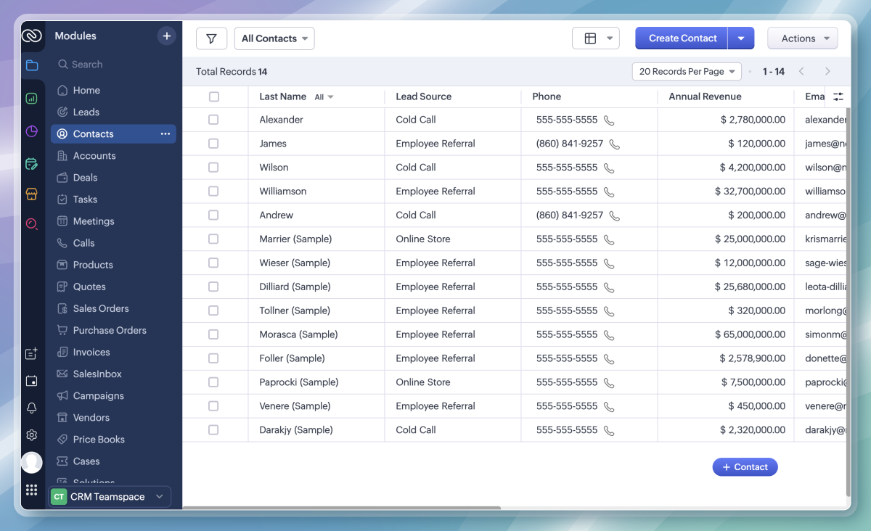Open the notifications bell icon
871x531 pixels.
(31, 408)
